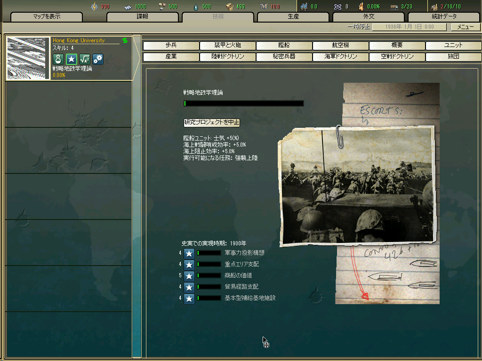
Task: Click the supplies crate resource icon
Action: 230,7
